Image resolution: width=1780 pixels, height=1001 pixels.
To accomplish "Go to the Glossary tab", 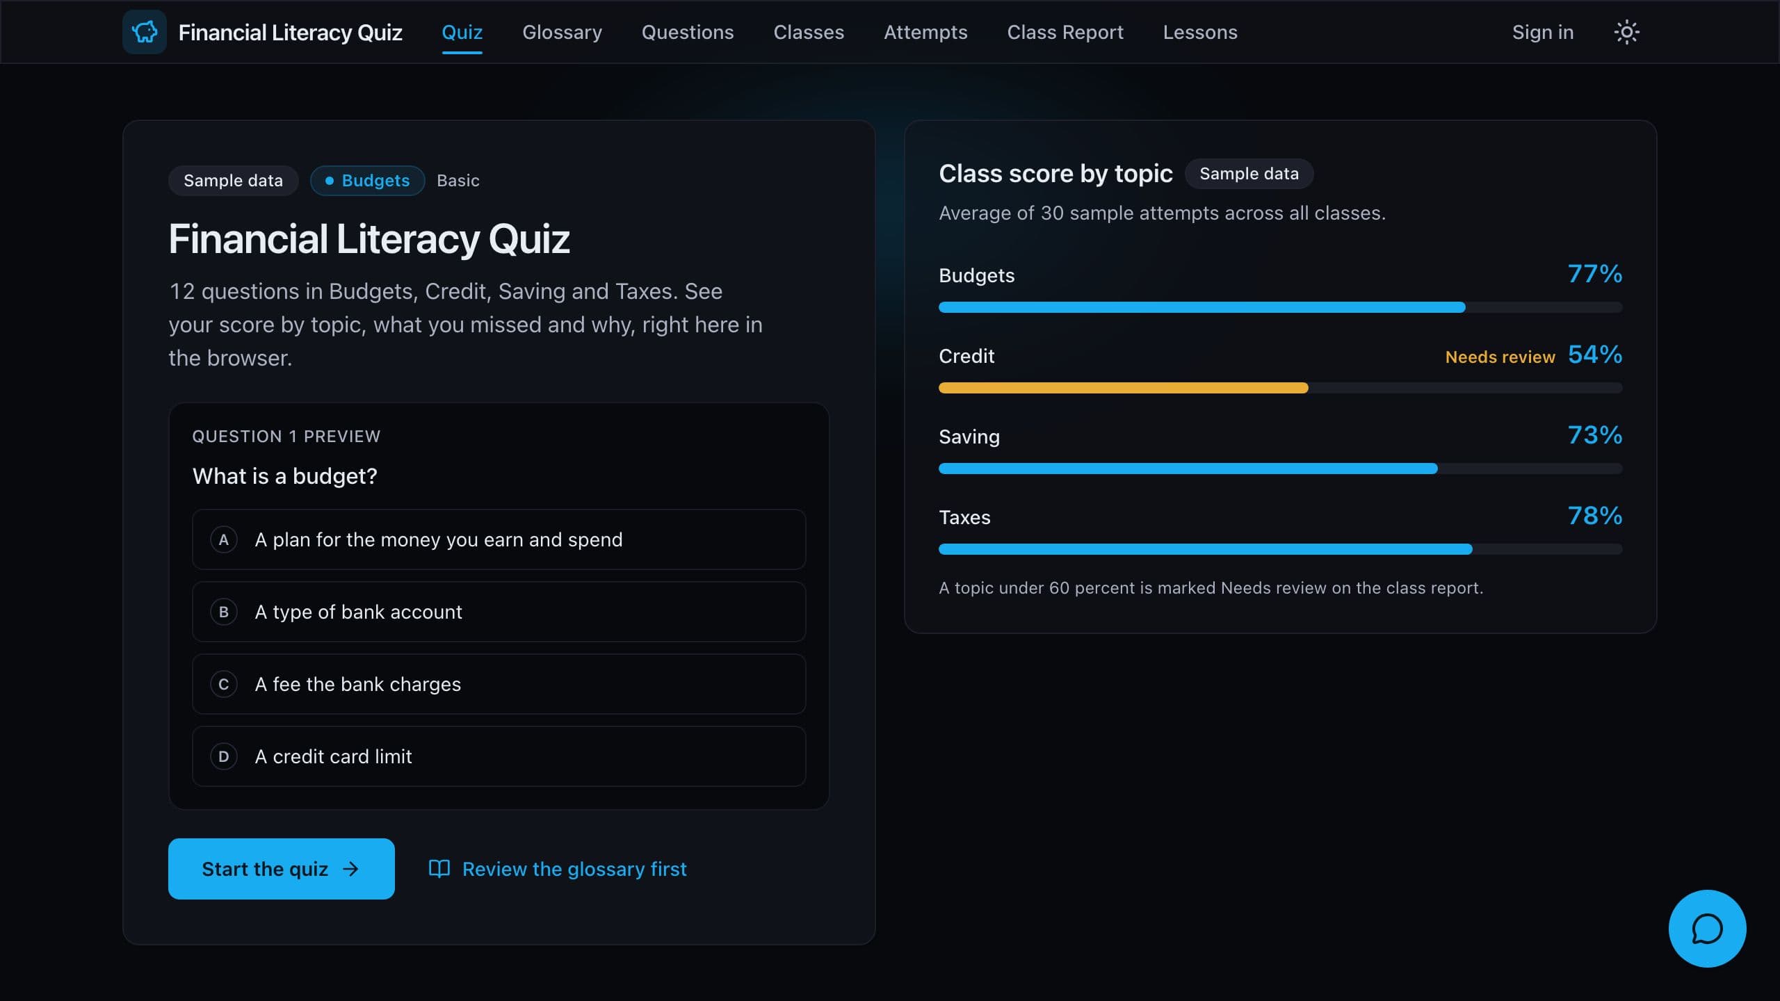I will point(562,32).
